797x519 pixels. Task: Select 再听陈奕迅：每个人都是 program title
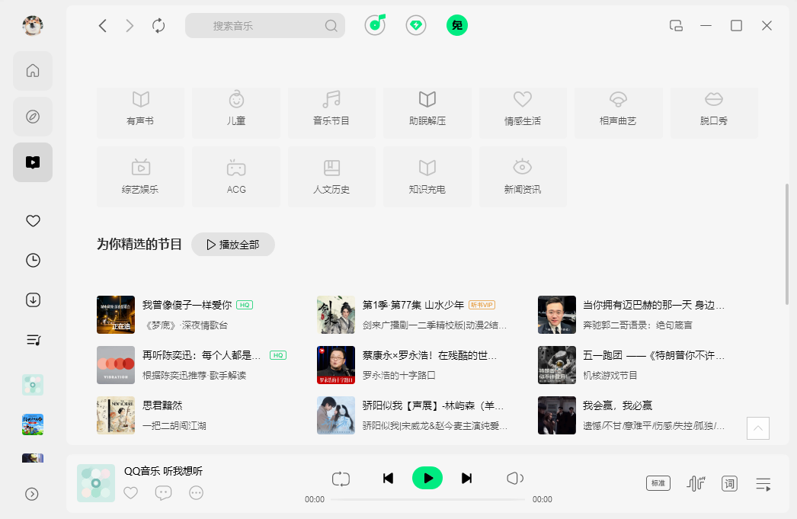[202, 355]
